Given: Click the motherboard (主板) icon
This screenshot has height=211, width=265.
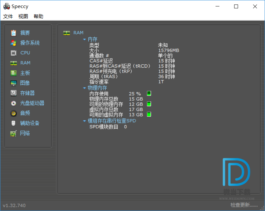Looking at the screenshot, I should tap(13, 73).
